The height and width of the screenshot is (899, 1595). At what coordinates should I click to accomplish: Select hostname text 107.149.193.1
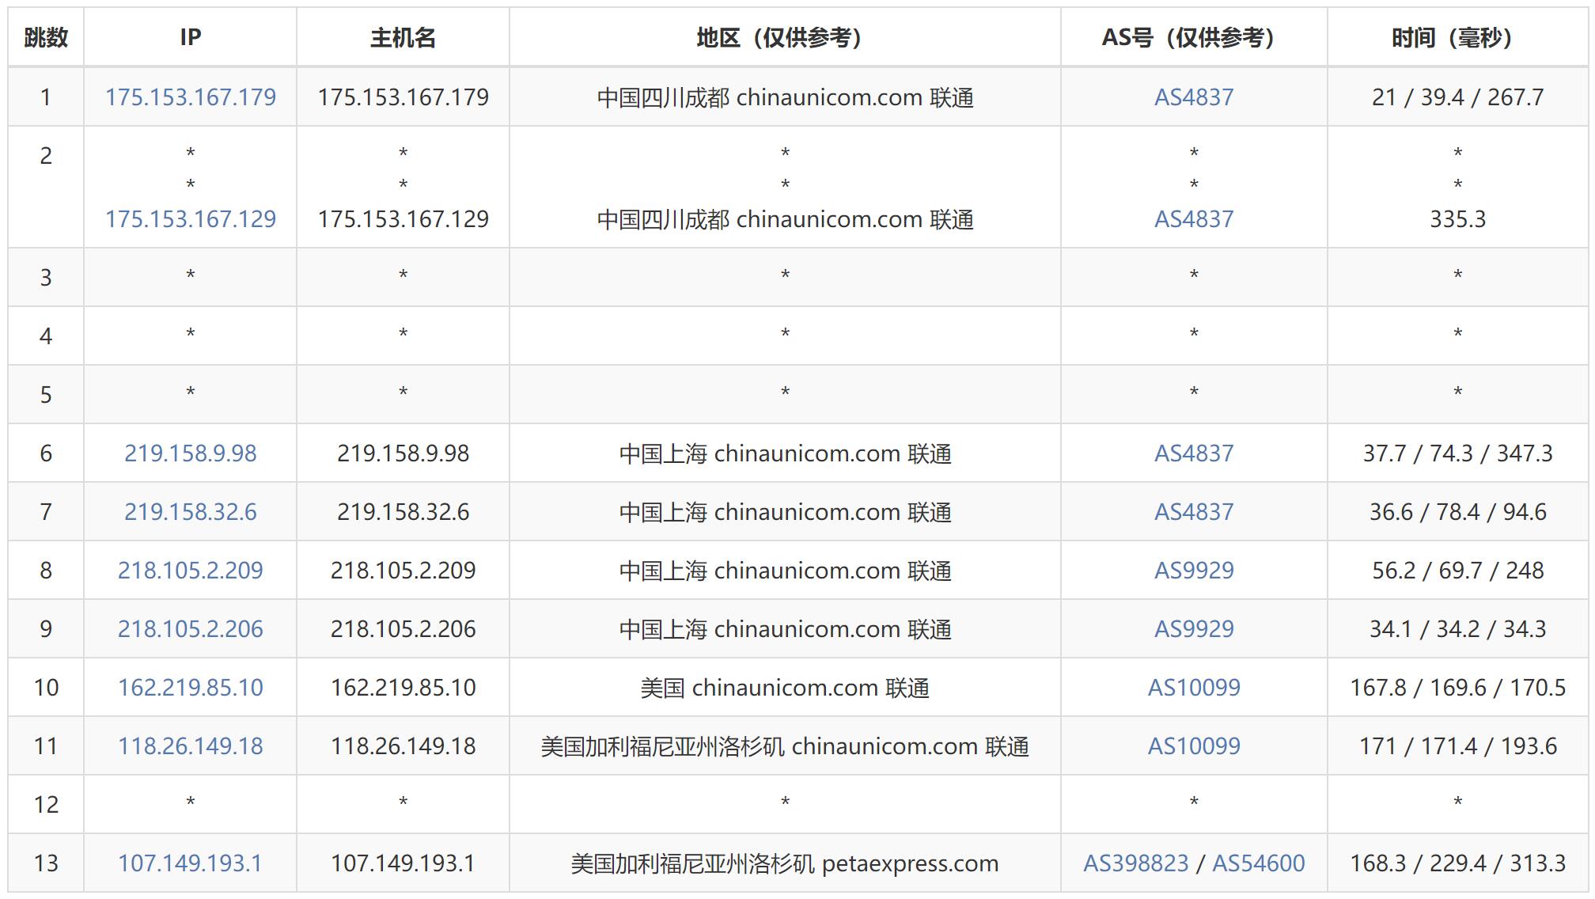point(403,863)
